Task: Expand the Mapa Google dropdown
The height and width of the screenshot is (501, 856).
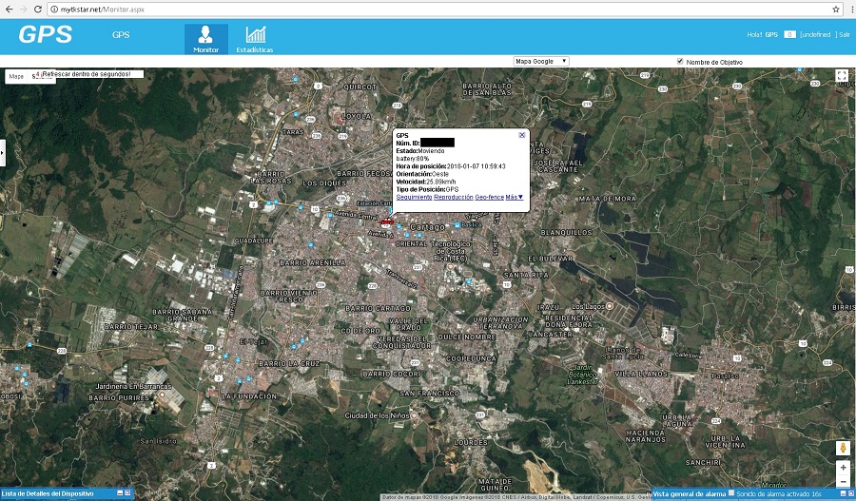Action: pyautogui.click(x=540, y=61)
